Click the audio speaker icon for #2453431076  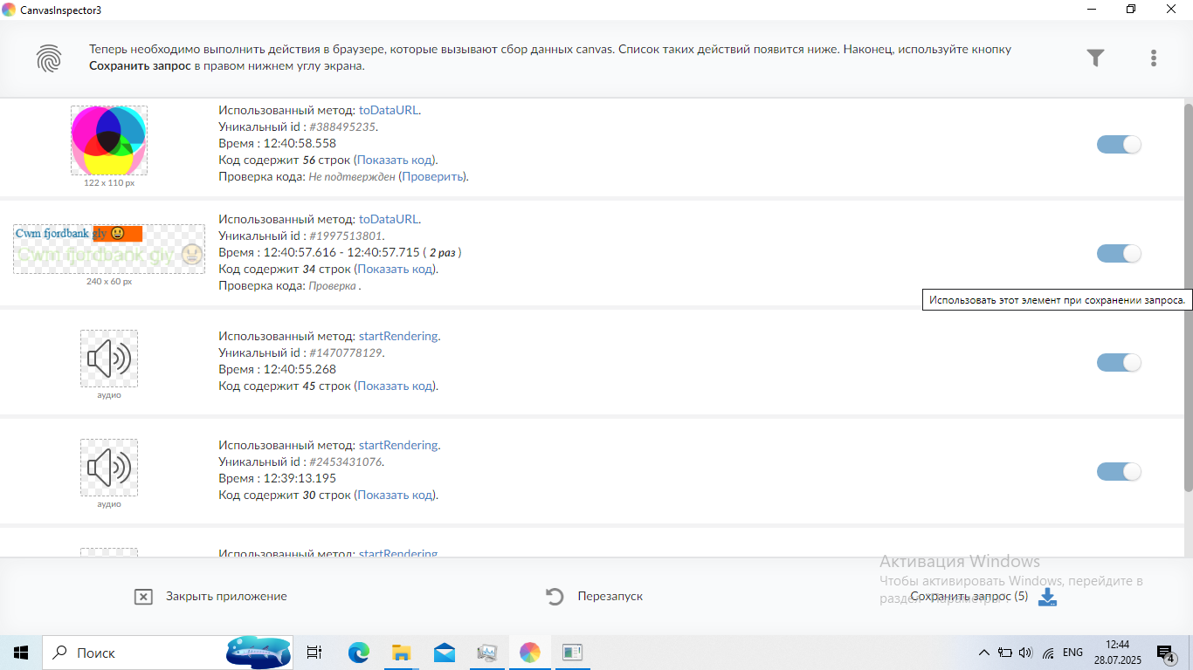click(x=109, y=468)
